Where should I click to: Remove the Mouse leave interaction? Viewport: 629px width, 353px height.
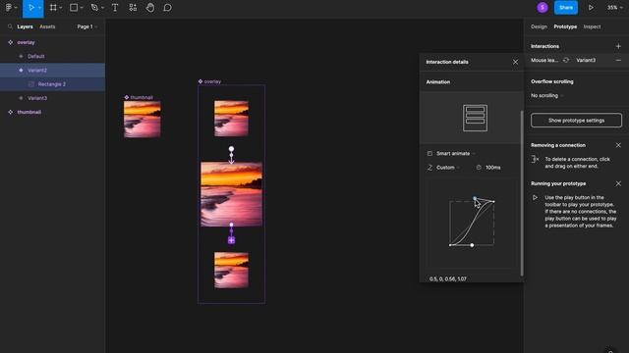[618, 61]
